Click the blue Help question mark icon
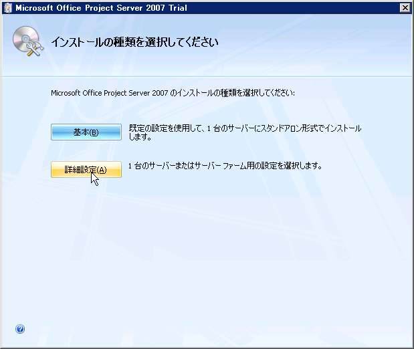Screen dimensions: 414x349 coord(20,329)
